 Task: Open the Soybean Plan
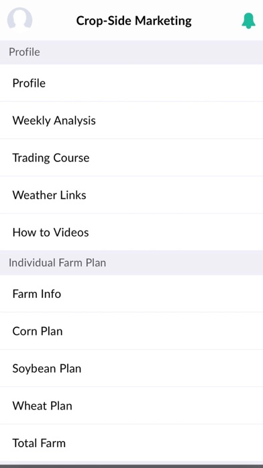coord(131,368)
